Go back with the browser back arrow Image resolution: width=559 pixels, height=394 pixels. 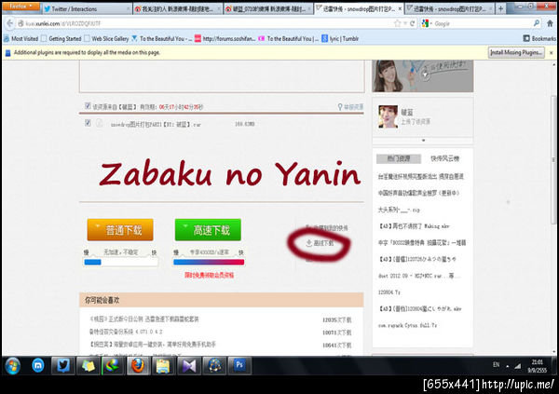9,23
